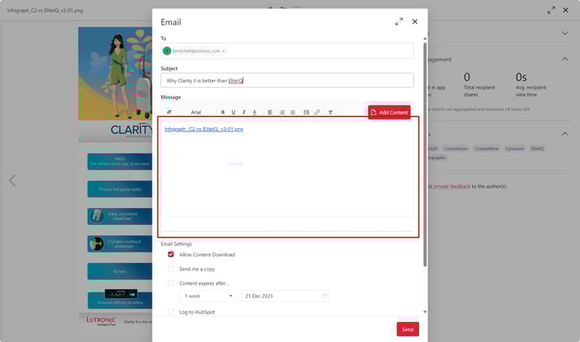The height and width of the screenshot is (342, 580).
Task: Enable Content expires after checkbox
Action: coord(171,283)
